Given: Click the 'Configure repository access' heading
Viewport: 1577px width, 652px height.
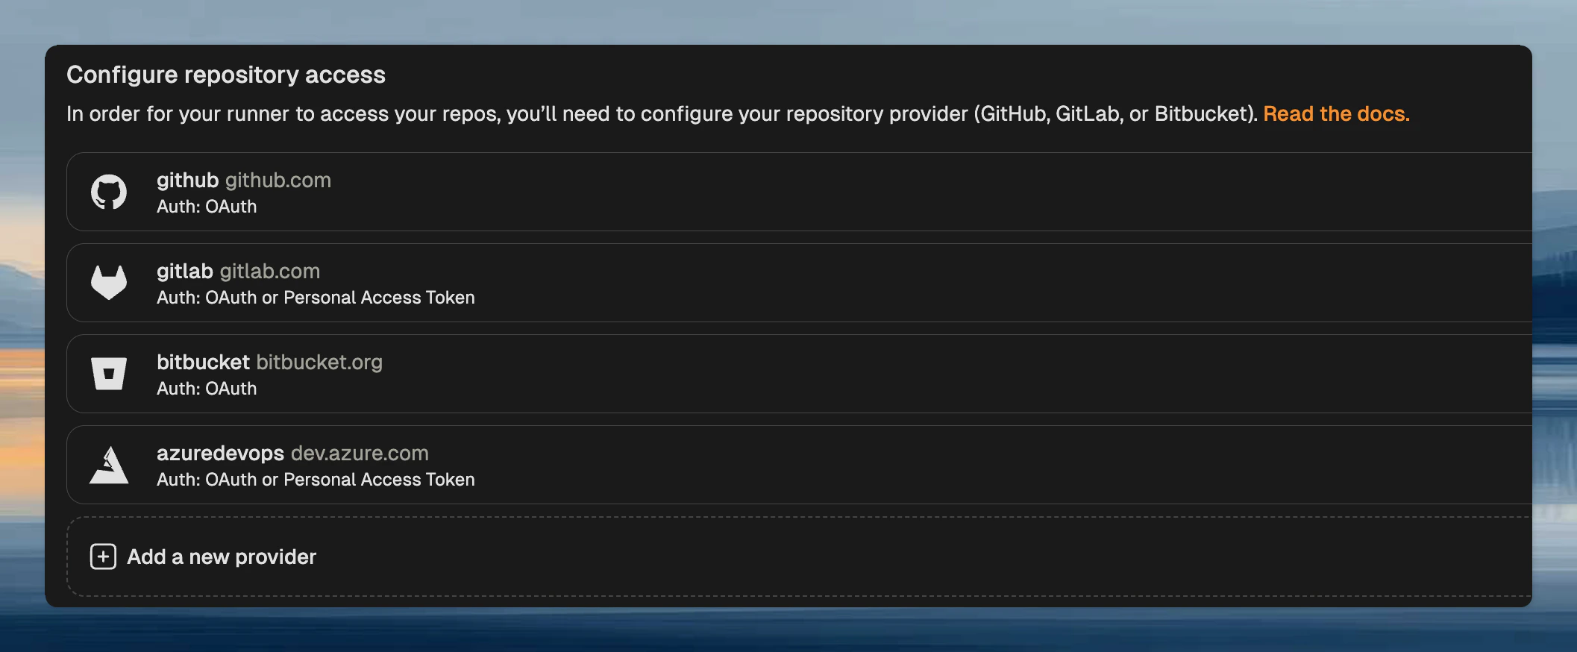Looking at the screenshot, I should pos(226,75).
